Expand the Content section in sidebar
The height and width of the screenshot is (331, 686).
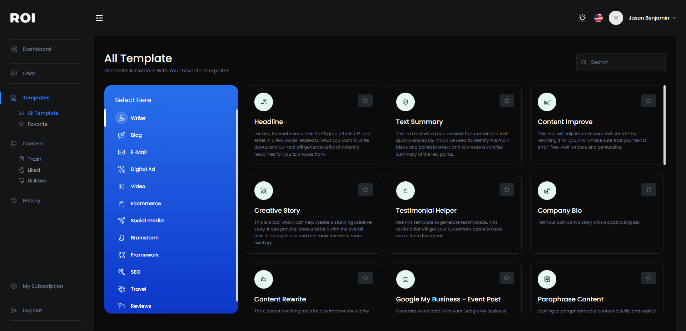33,144
